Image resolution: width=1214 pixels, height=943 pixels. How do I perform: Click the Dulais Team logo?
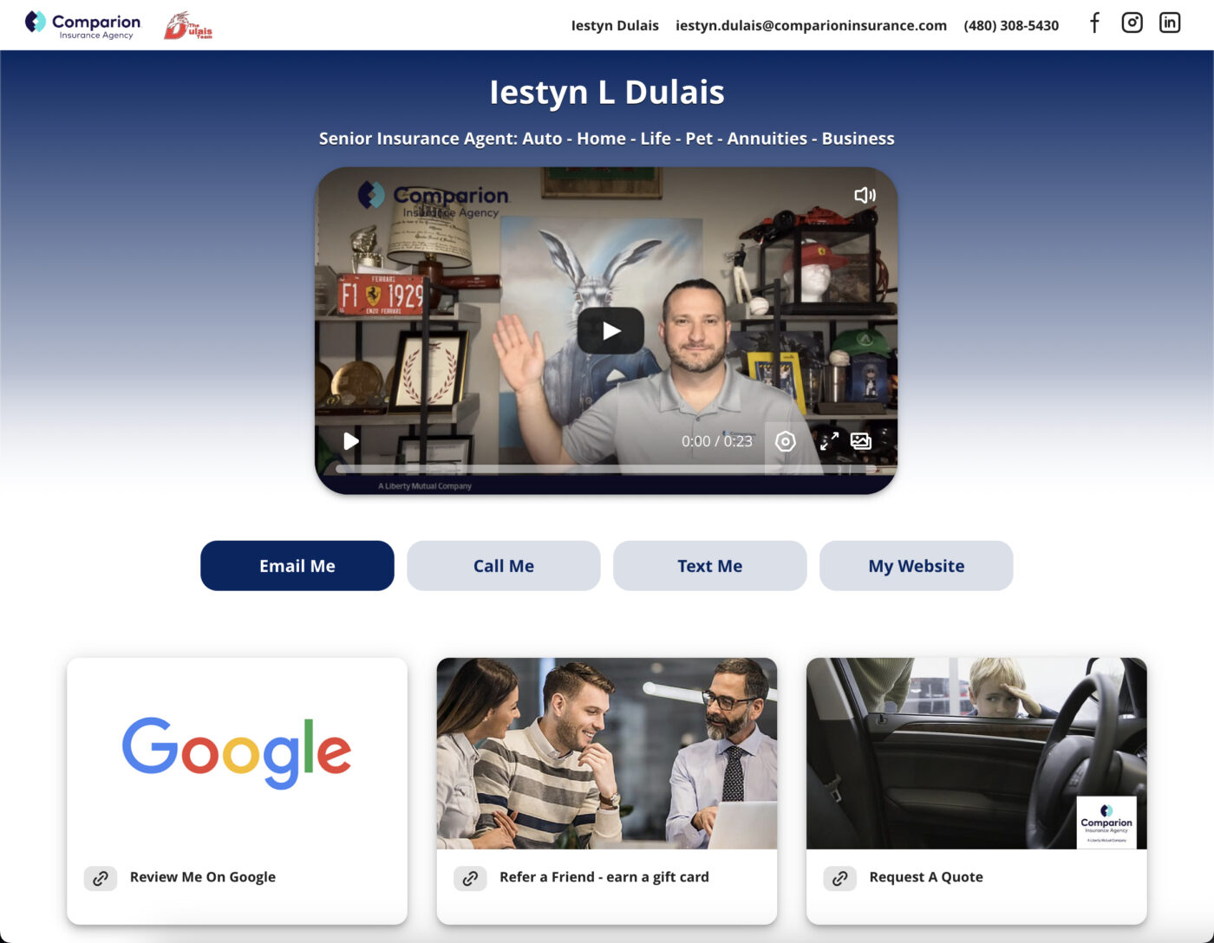click(x=188, y=25)
